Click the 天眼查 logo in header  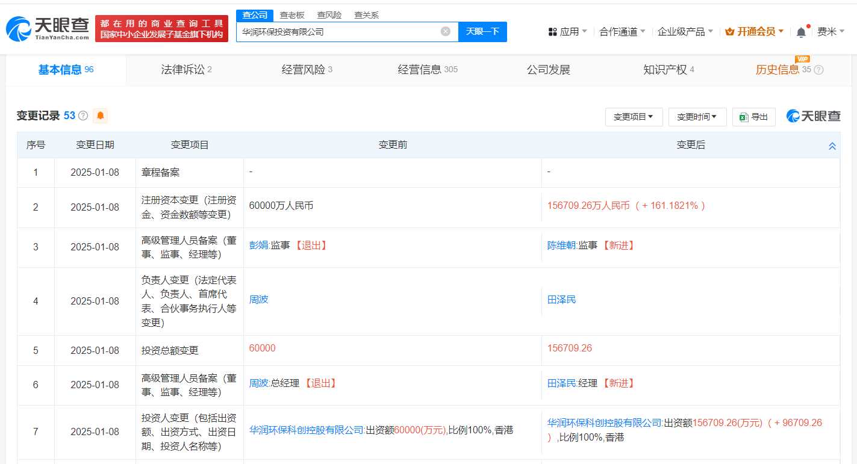(x=48, y=28)
